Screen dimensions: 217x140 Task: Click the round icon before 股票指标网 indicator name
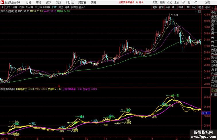coord(1,89)
